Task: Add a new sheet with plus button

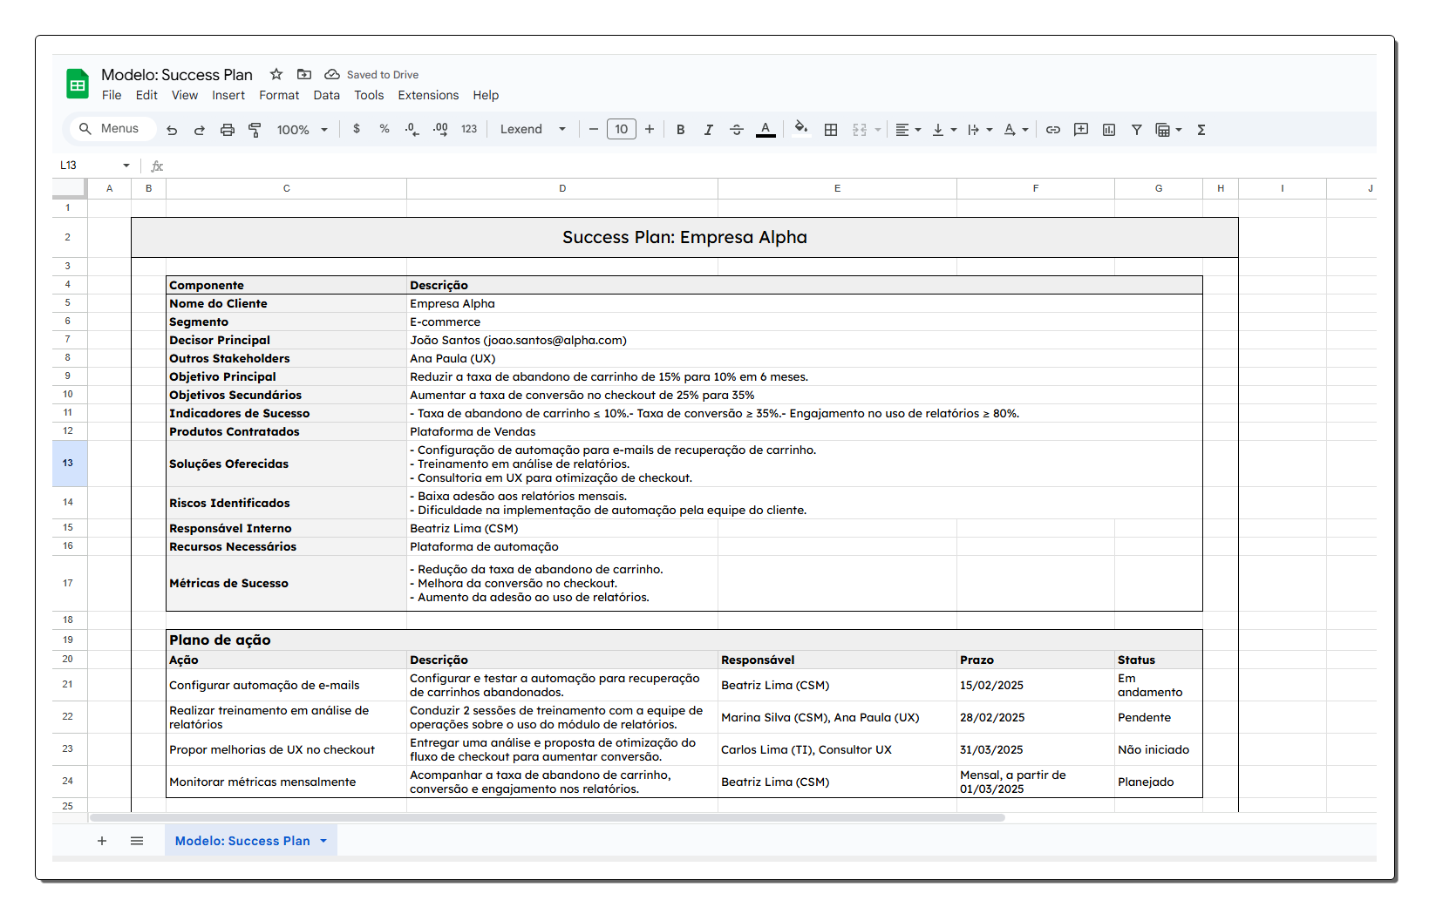Action: click(x=102, y=841)
